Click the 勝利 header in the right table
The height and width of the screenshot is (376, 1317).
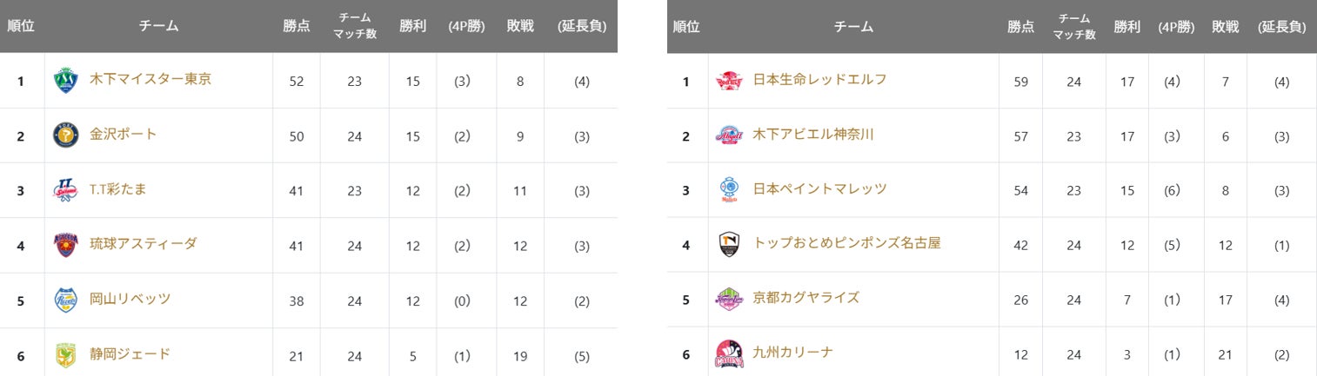pyautogui.click(x=1126, y=26)
